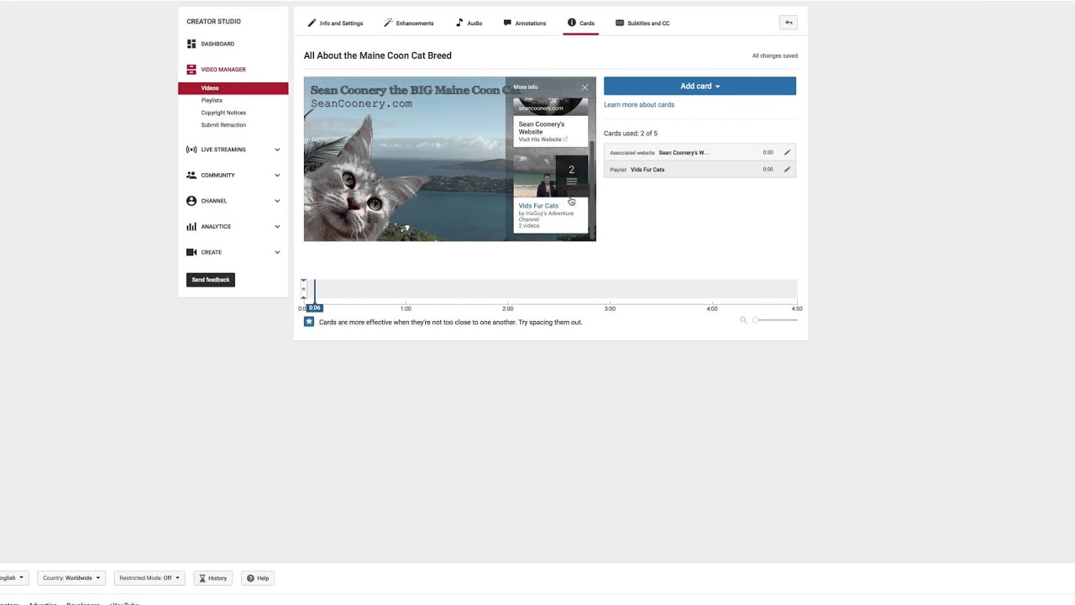Expand the Live Streaming menu
The image size is (1075, 605).
click(277, 150)
